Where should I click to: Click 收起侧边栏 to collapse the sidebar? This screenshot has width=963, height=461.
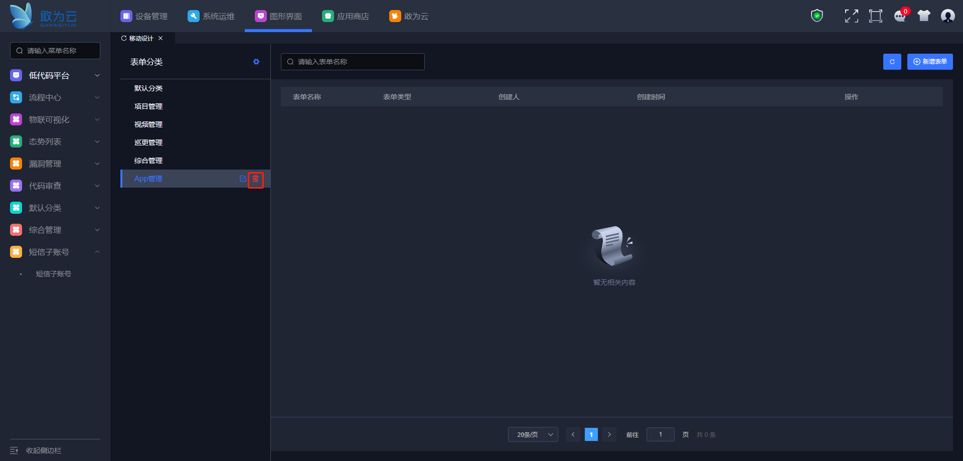tap(44, 450)
